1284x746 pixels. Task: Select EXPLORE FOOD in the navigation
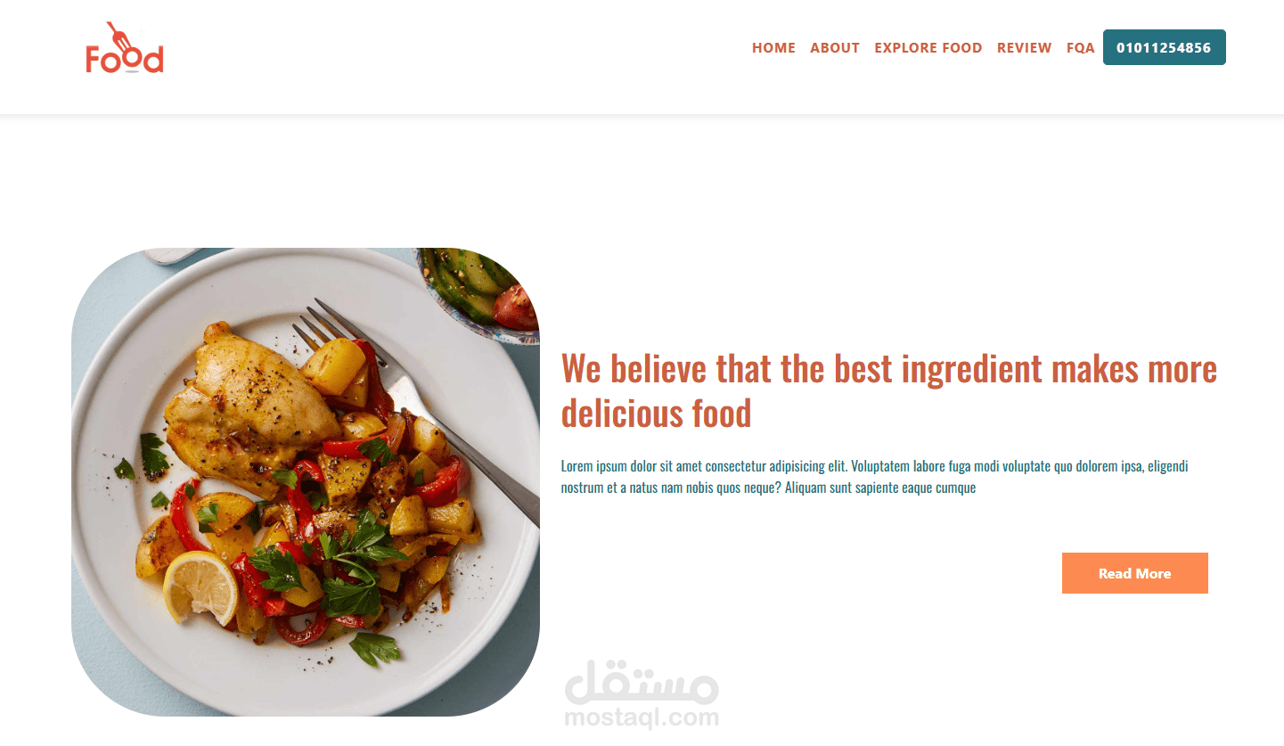click(x=928, y=48)
